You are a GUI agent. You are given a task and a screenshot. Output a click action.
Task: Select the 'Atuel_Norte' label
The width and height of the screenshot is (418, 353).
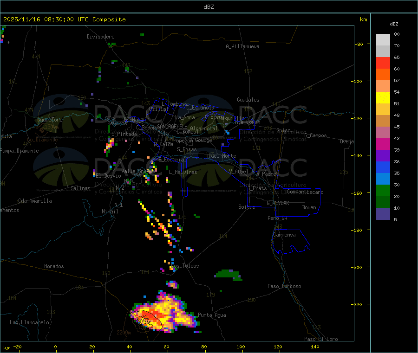click(x=221, y=156)
